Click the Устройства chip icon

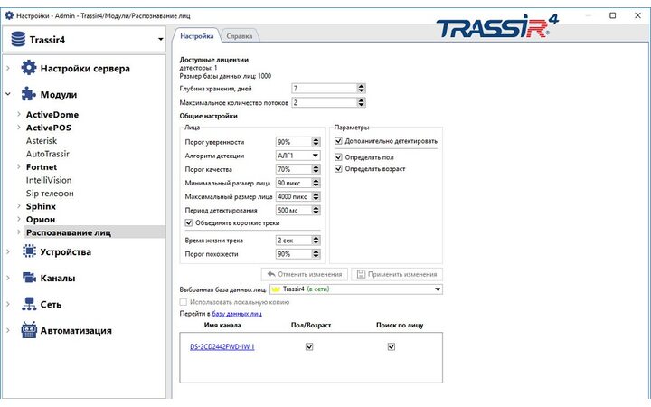(29, 251)
